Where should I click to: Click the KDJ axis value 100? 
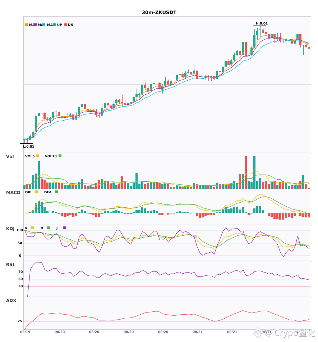coord(19,230)
